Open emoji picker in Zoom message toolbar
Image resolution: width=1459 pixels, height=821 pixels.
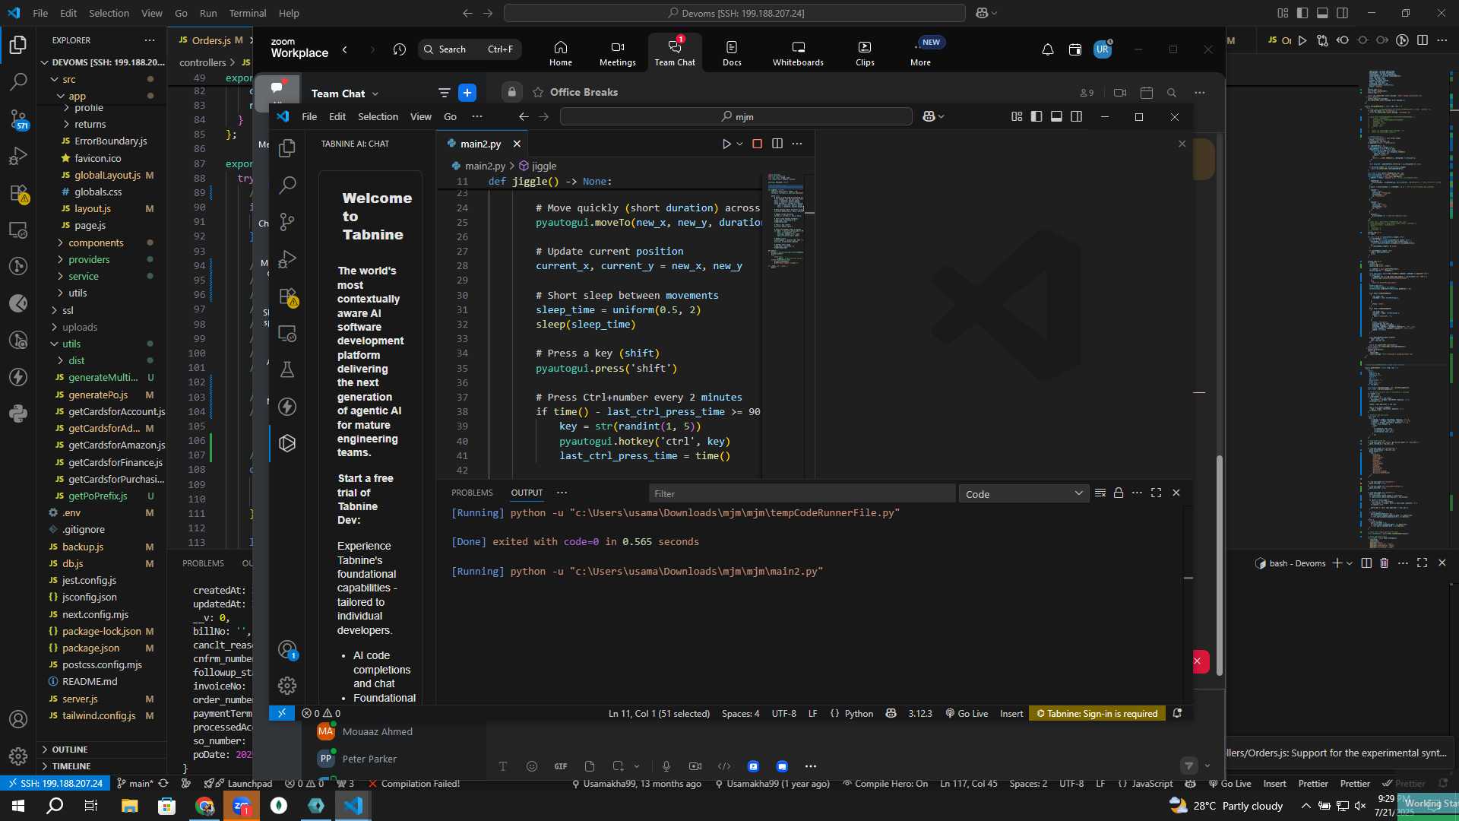tap(532, 766)
